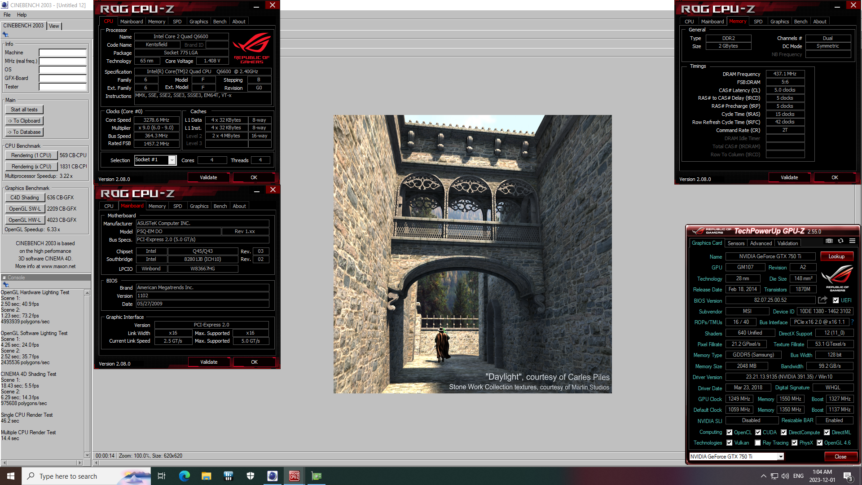Click the small toolbar icon under CINEBENCH 2003 tab

[x=5, y=35]
